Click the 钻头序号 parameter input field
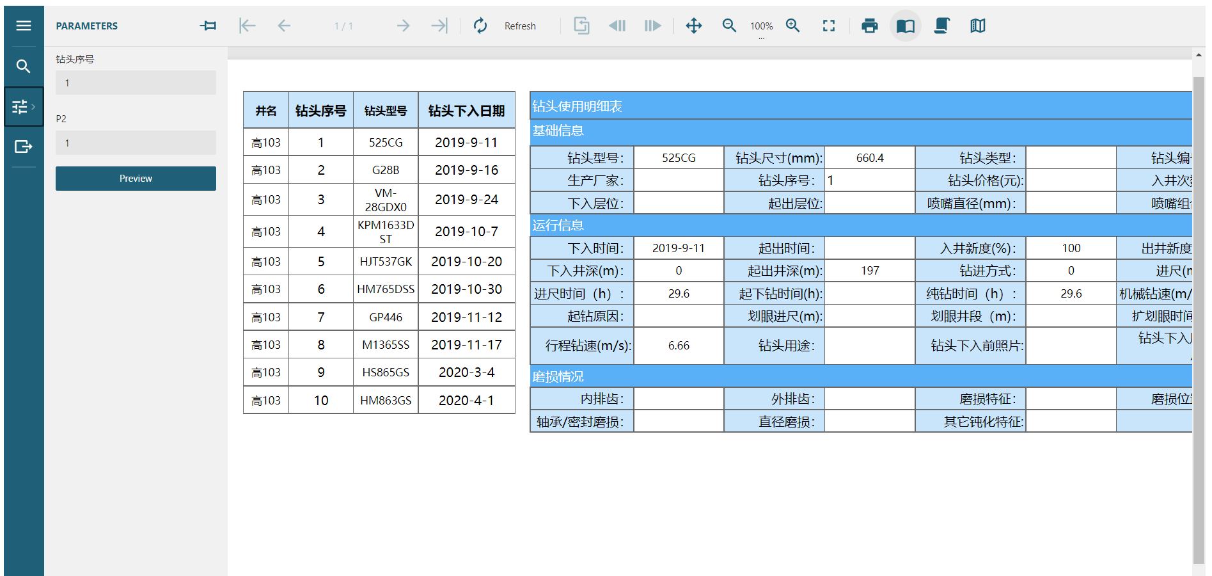This screenshot has height=576, width=1212. 136,83
